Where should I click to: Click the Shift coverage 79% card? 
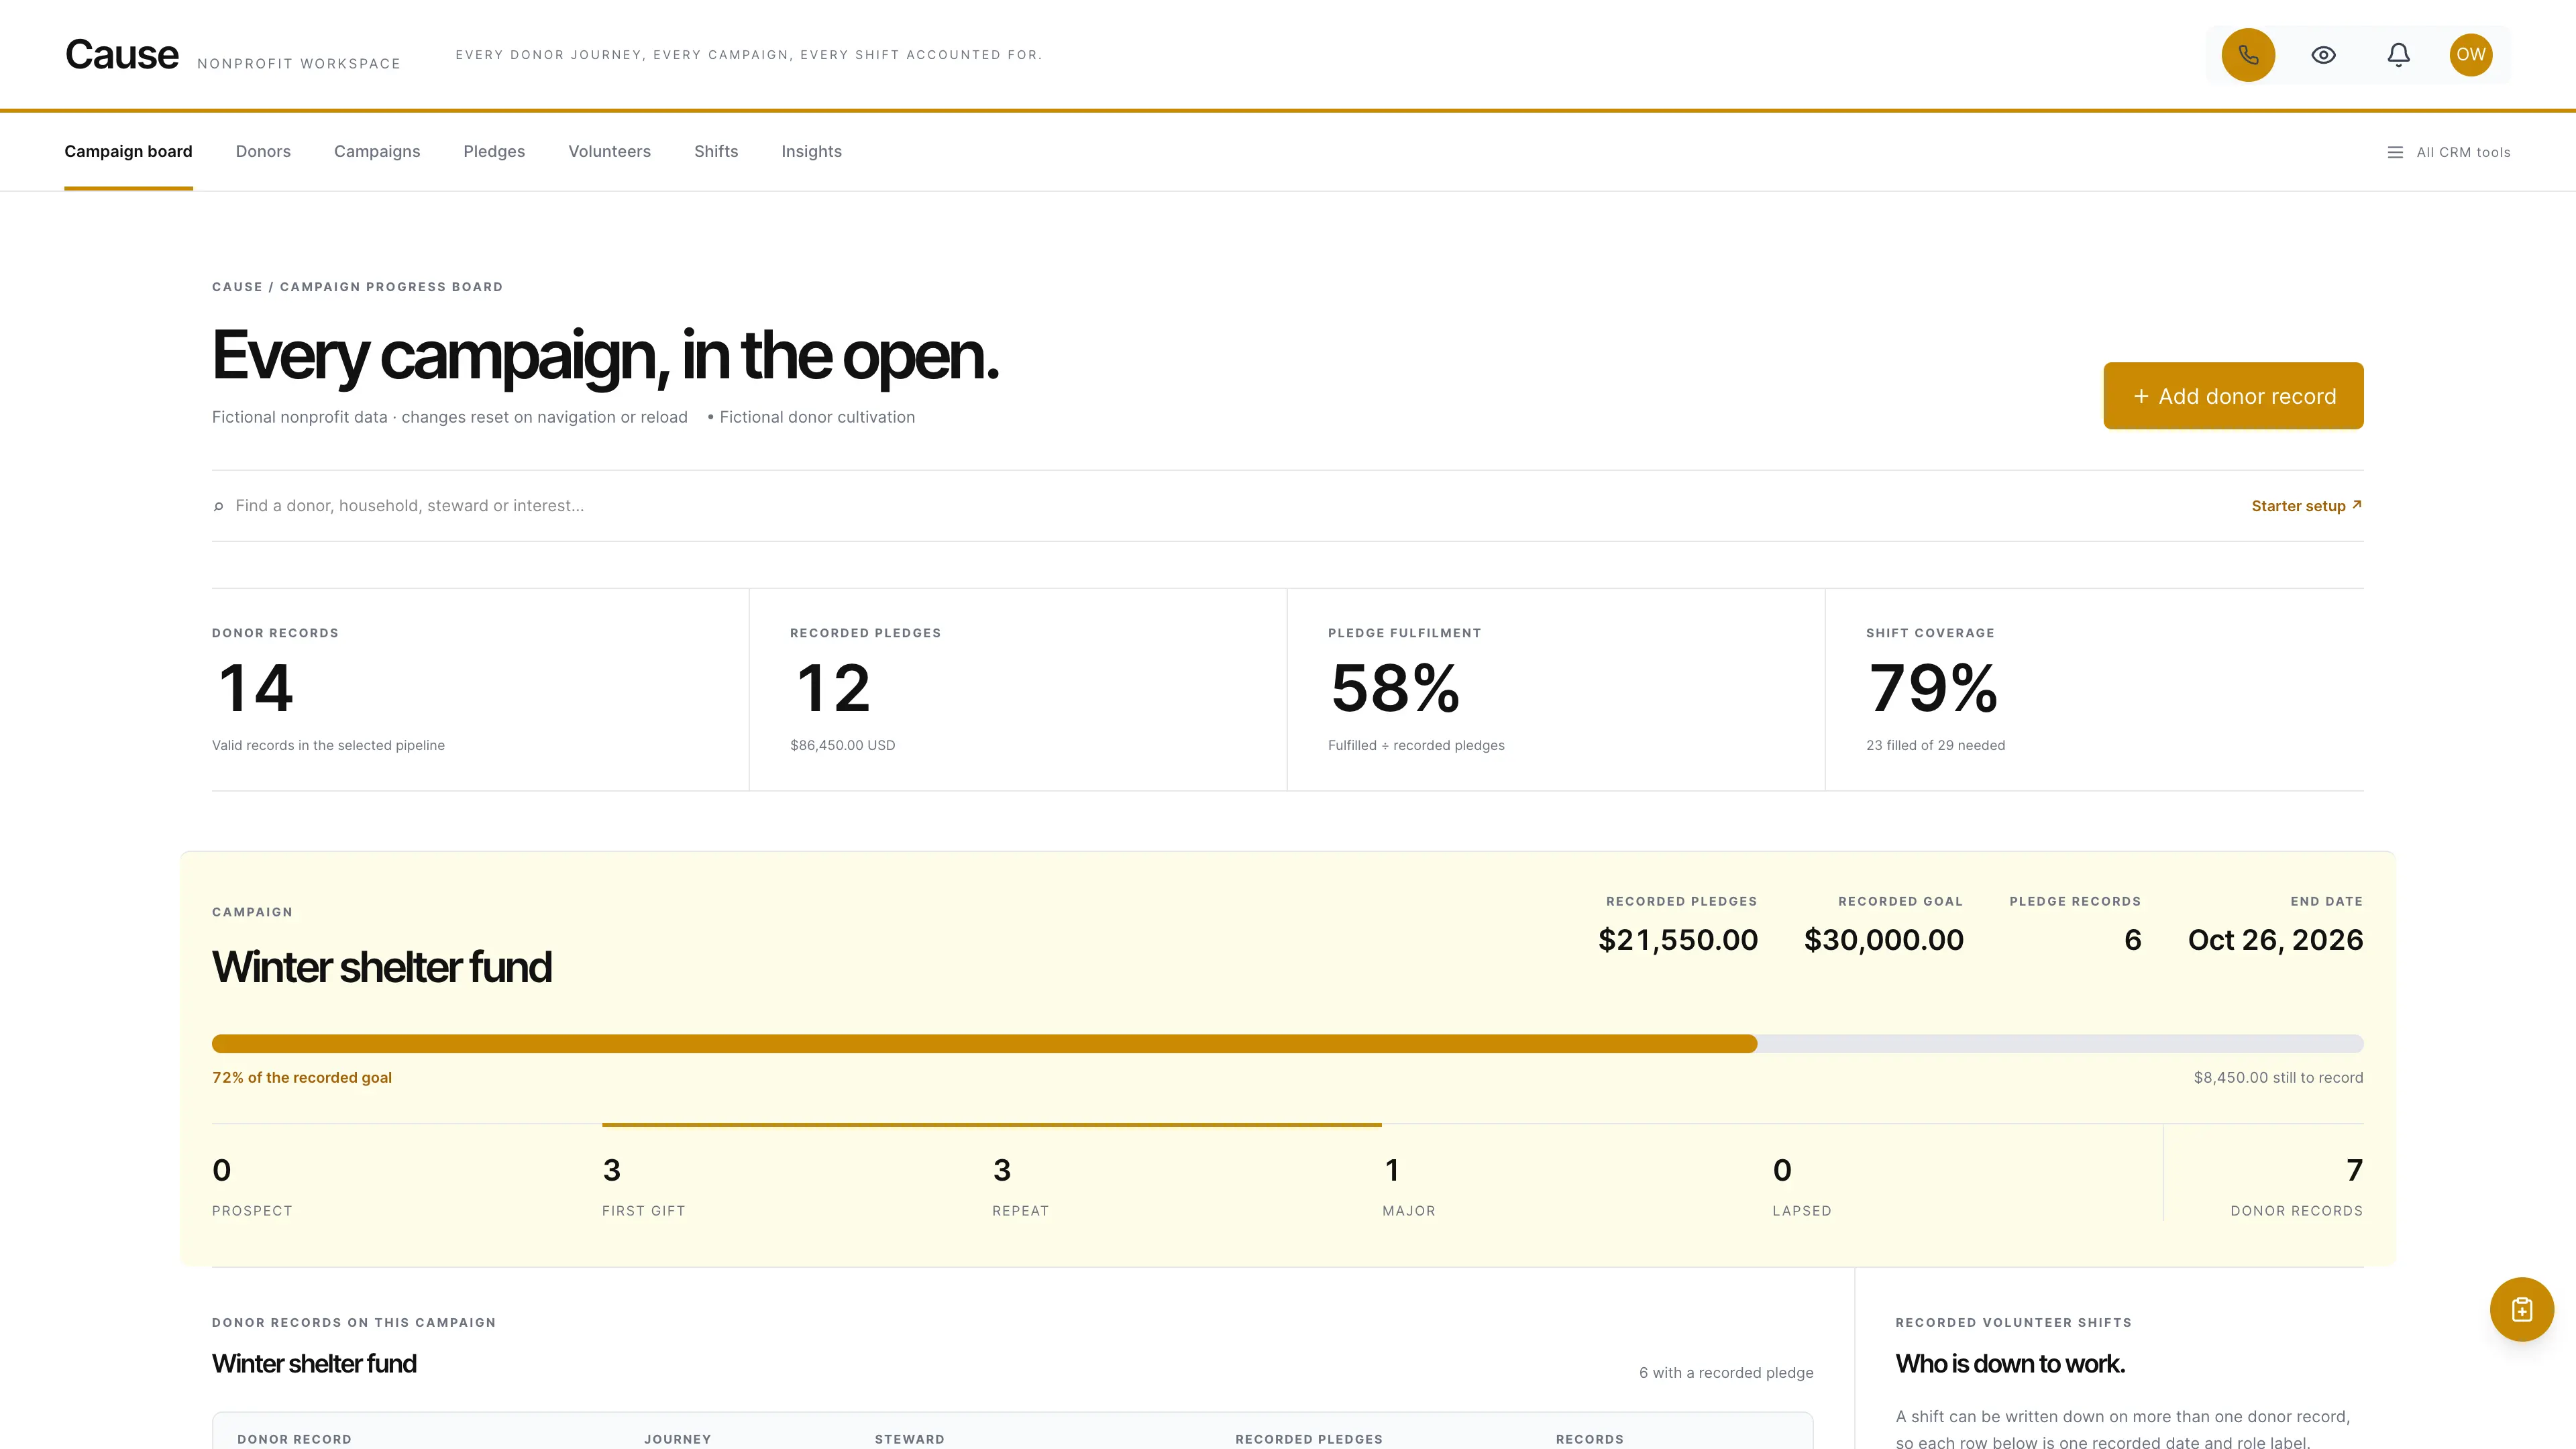2095,690
